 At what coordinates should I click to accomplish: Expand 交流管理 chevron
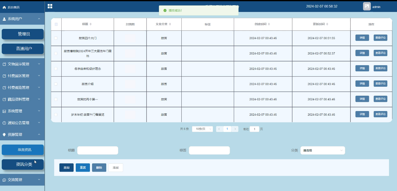pyautogui.click(x=39, y=180)
